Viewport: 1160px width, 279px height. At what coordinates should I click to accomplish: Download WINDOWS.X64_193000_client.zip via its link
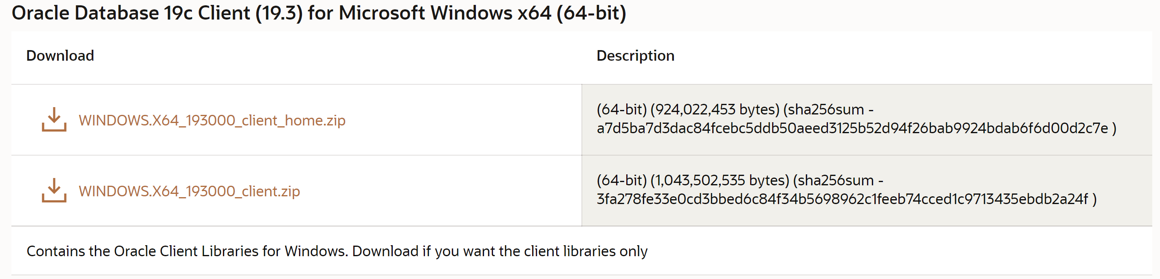(189, 191)
